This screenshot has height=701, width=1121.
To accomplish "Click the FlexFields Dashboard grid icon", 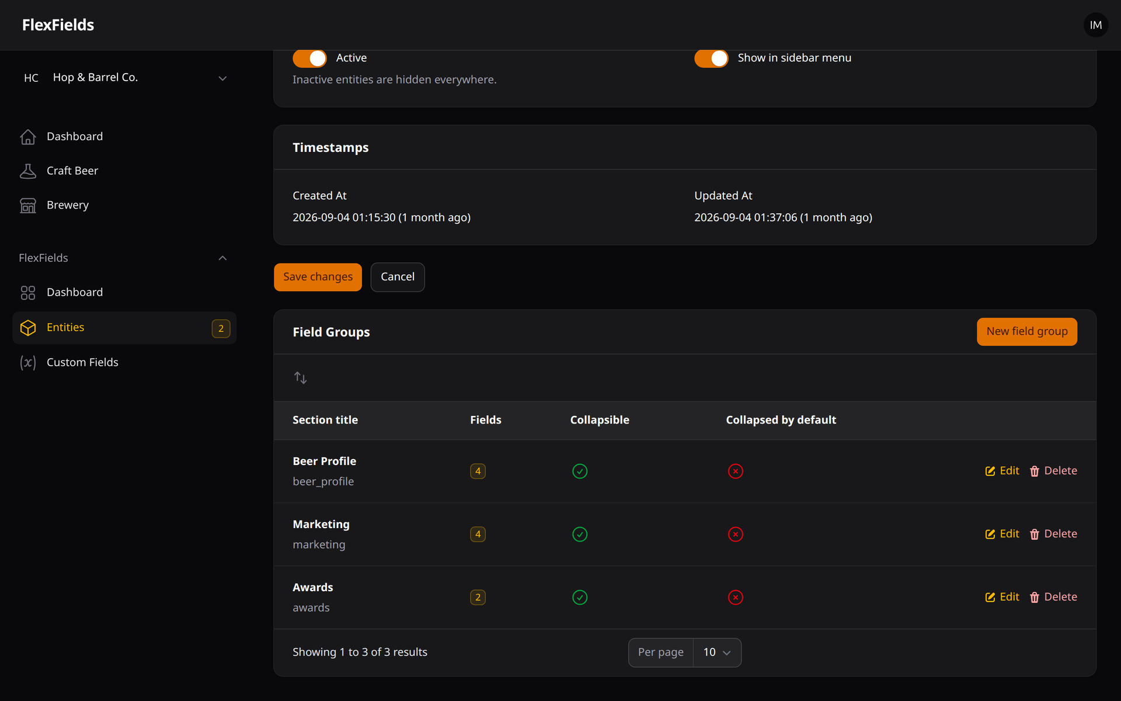I will click(28, 293).
